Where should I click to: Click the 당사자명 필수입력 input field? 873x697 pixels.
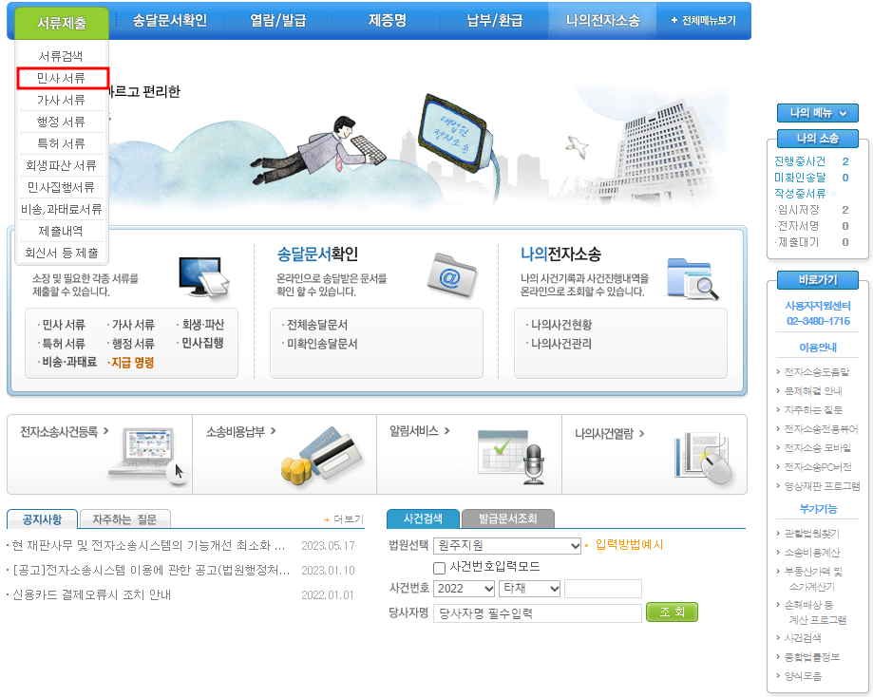tap(538, 612)
